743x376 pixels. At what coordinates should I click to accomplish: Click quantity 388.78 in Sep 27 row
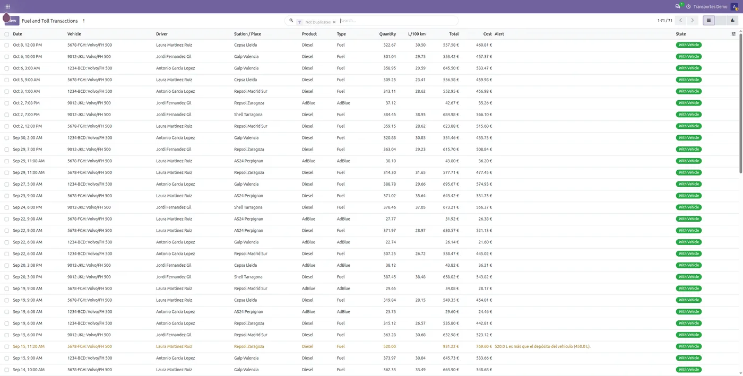pyautogui.click(x=390, y=184)
